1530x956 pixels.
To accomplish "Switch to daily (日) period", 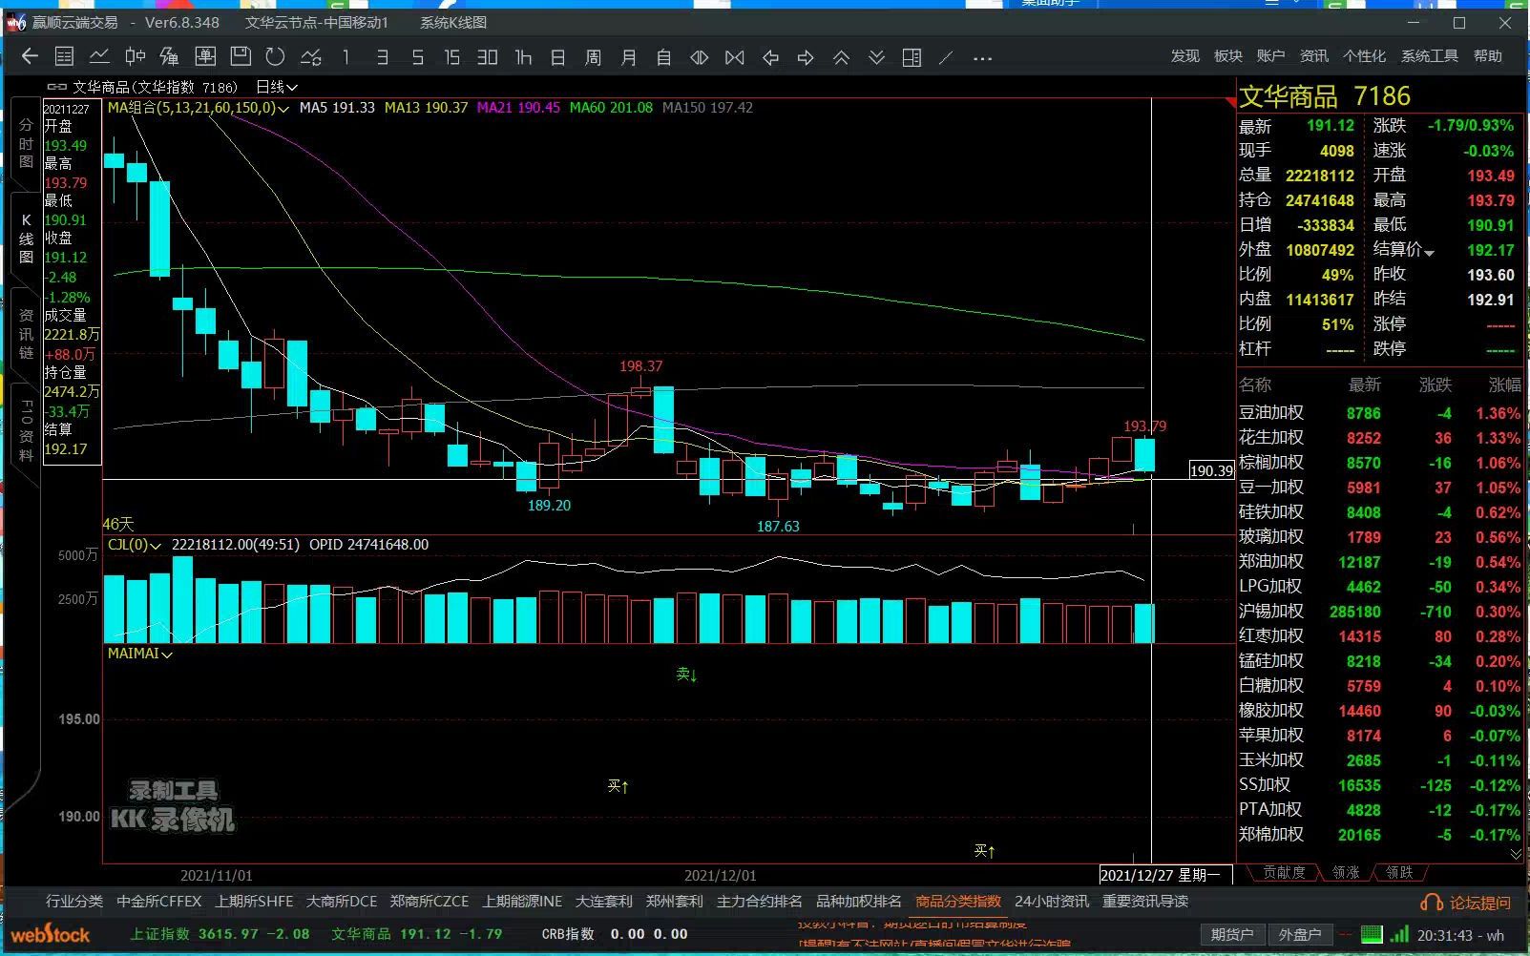I will click(558, 57).
